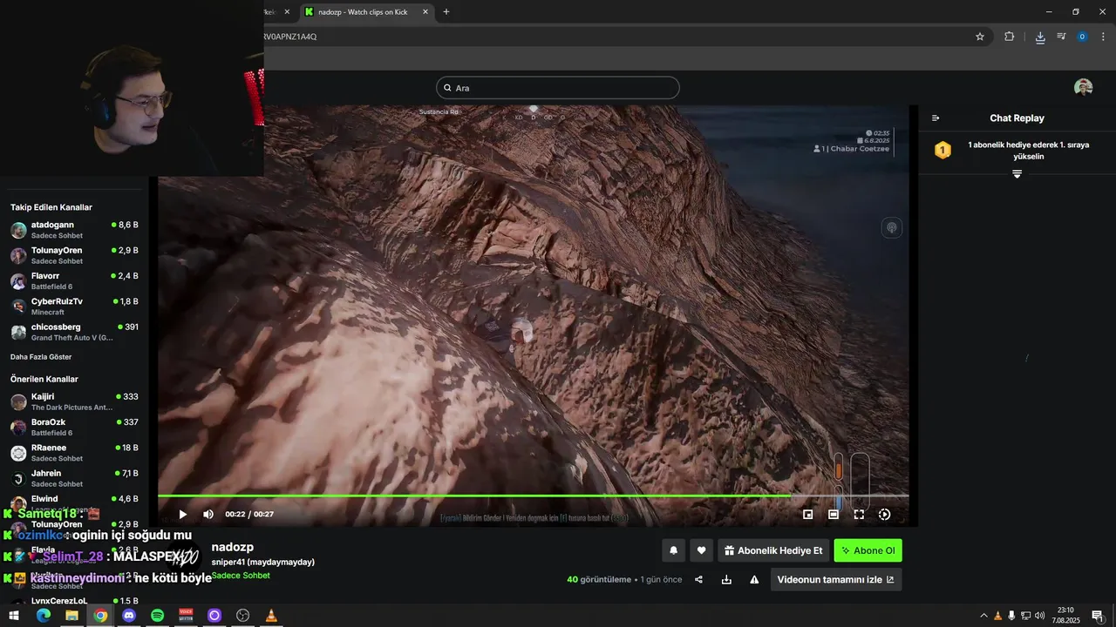Show hidden system tray icons
1116x627 pixels.
point(983,616)
